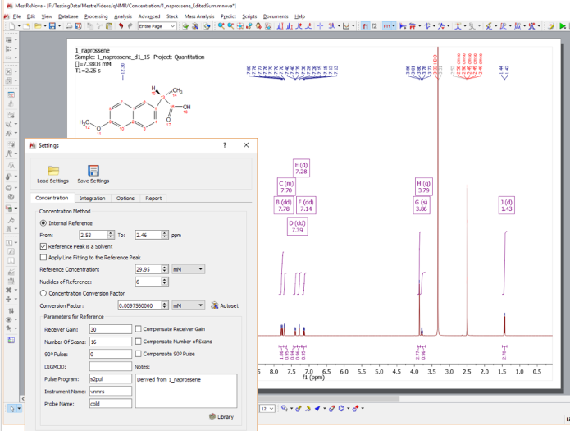Click the Undo arrow in the toolbar
The width and height of the screenshot is (570, 431).
pyautogui.click(x=121, y=26)
